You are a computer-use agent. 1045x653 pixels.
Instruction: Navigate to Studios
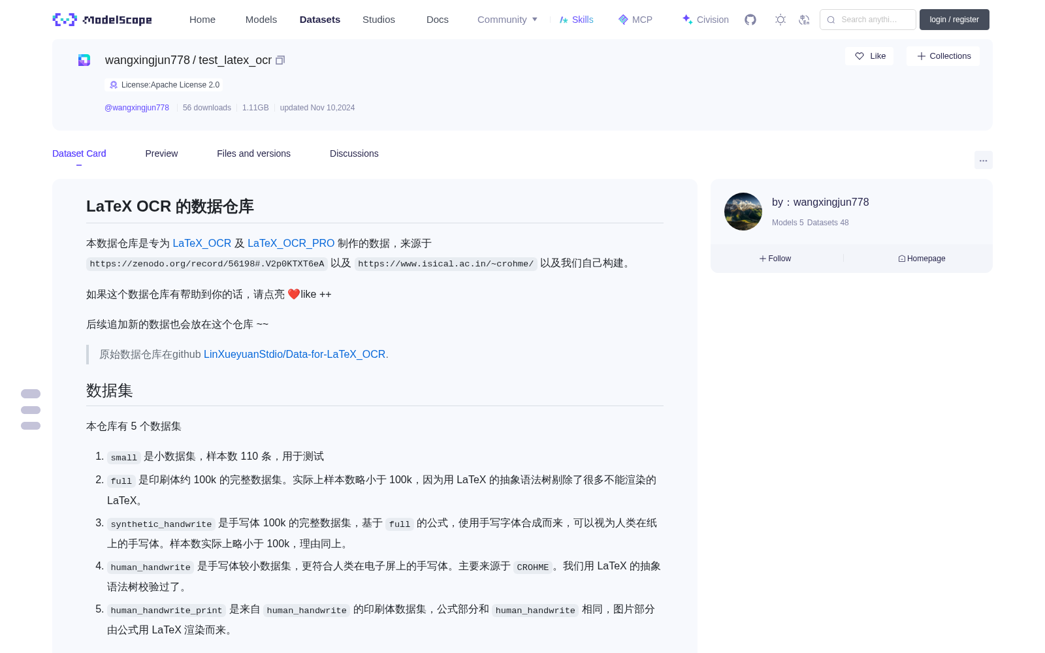[x=379, y=20]
